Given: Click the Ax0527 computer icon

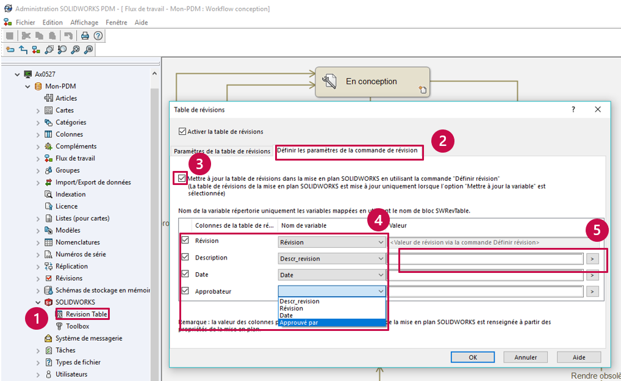Looking at the screenshot, I should pos(27,74).
